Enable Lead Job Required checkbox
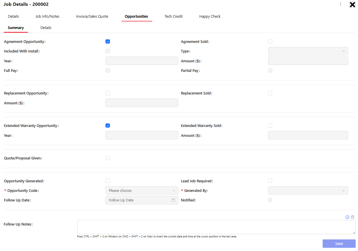Viewport: 358px width, 251px height. point(270,181)
